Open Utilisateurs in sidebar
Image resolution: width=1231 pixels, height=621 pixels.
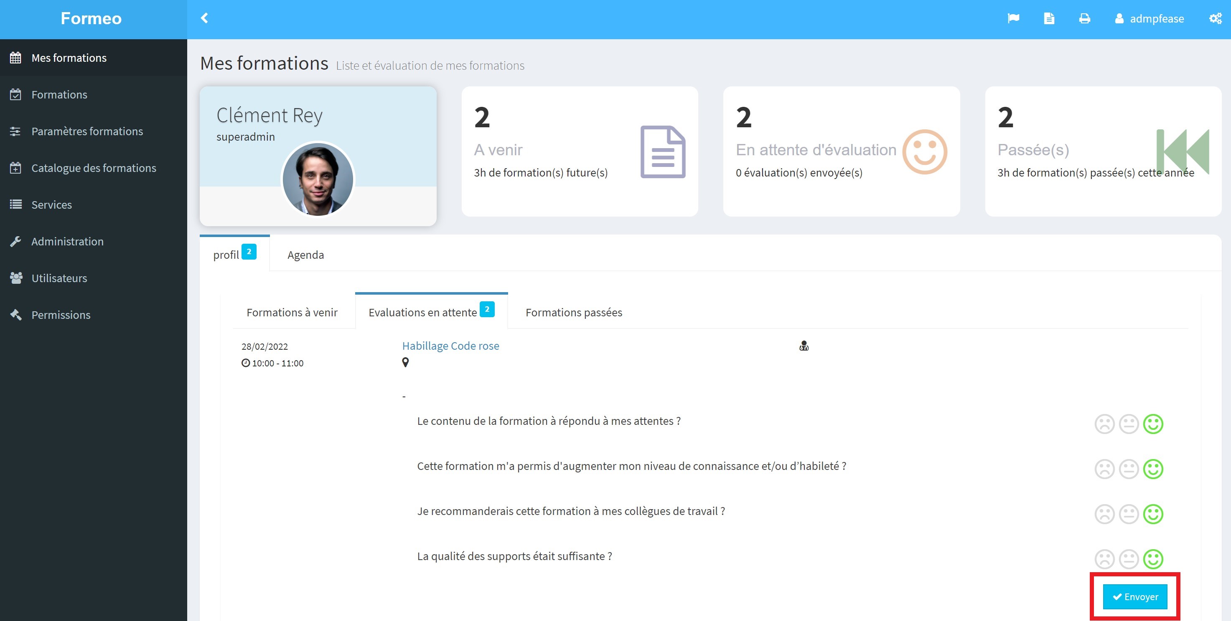click(x=94, y=278)
